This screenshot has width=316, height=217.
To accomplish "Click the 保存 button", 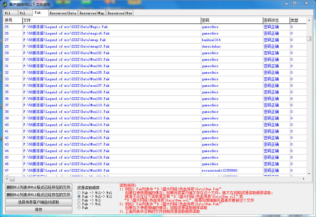I will click(x=39, y=210).
